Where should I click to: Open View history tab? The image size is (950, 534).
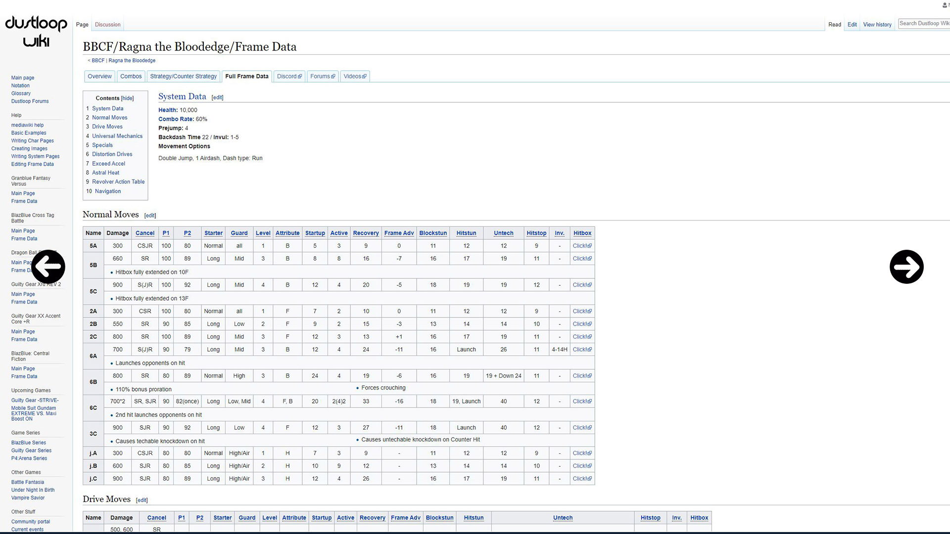(877, 25)
